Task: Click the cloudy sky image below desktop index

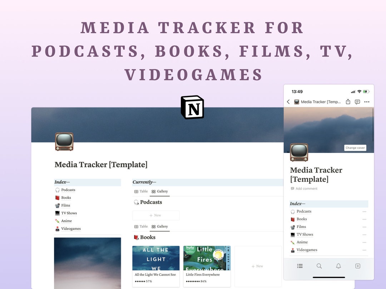Action: (88, 263)
